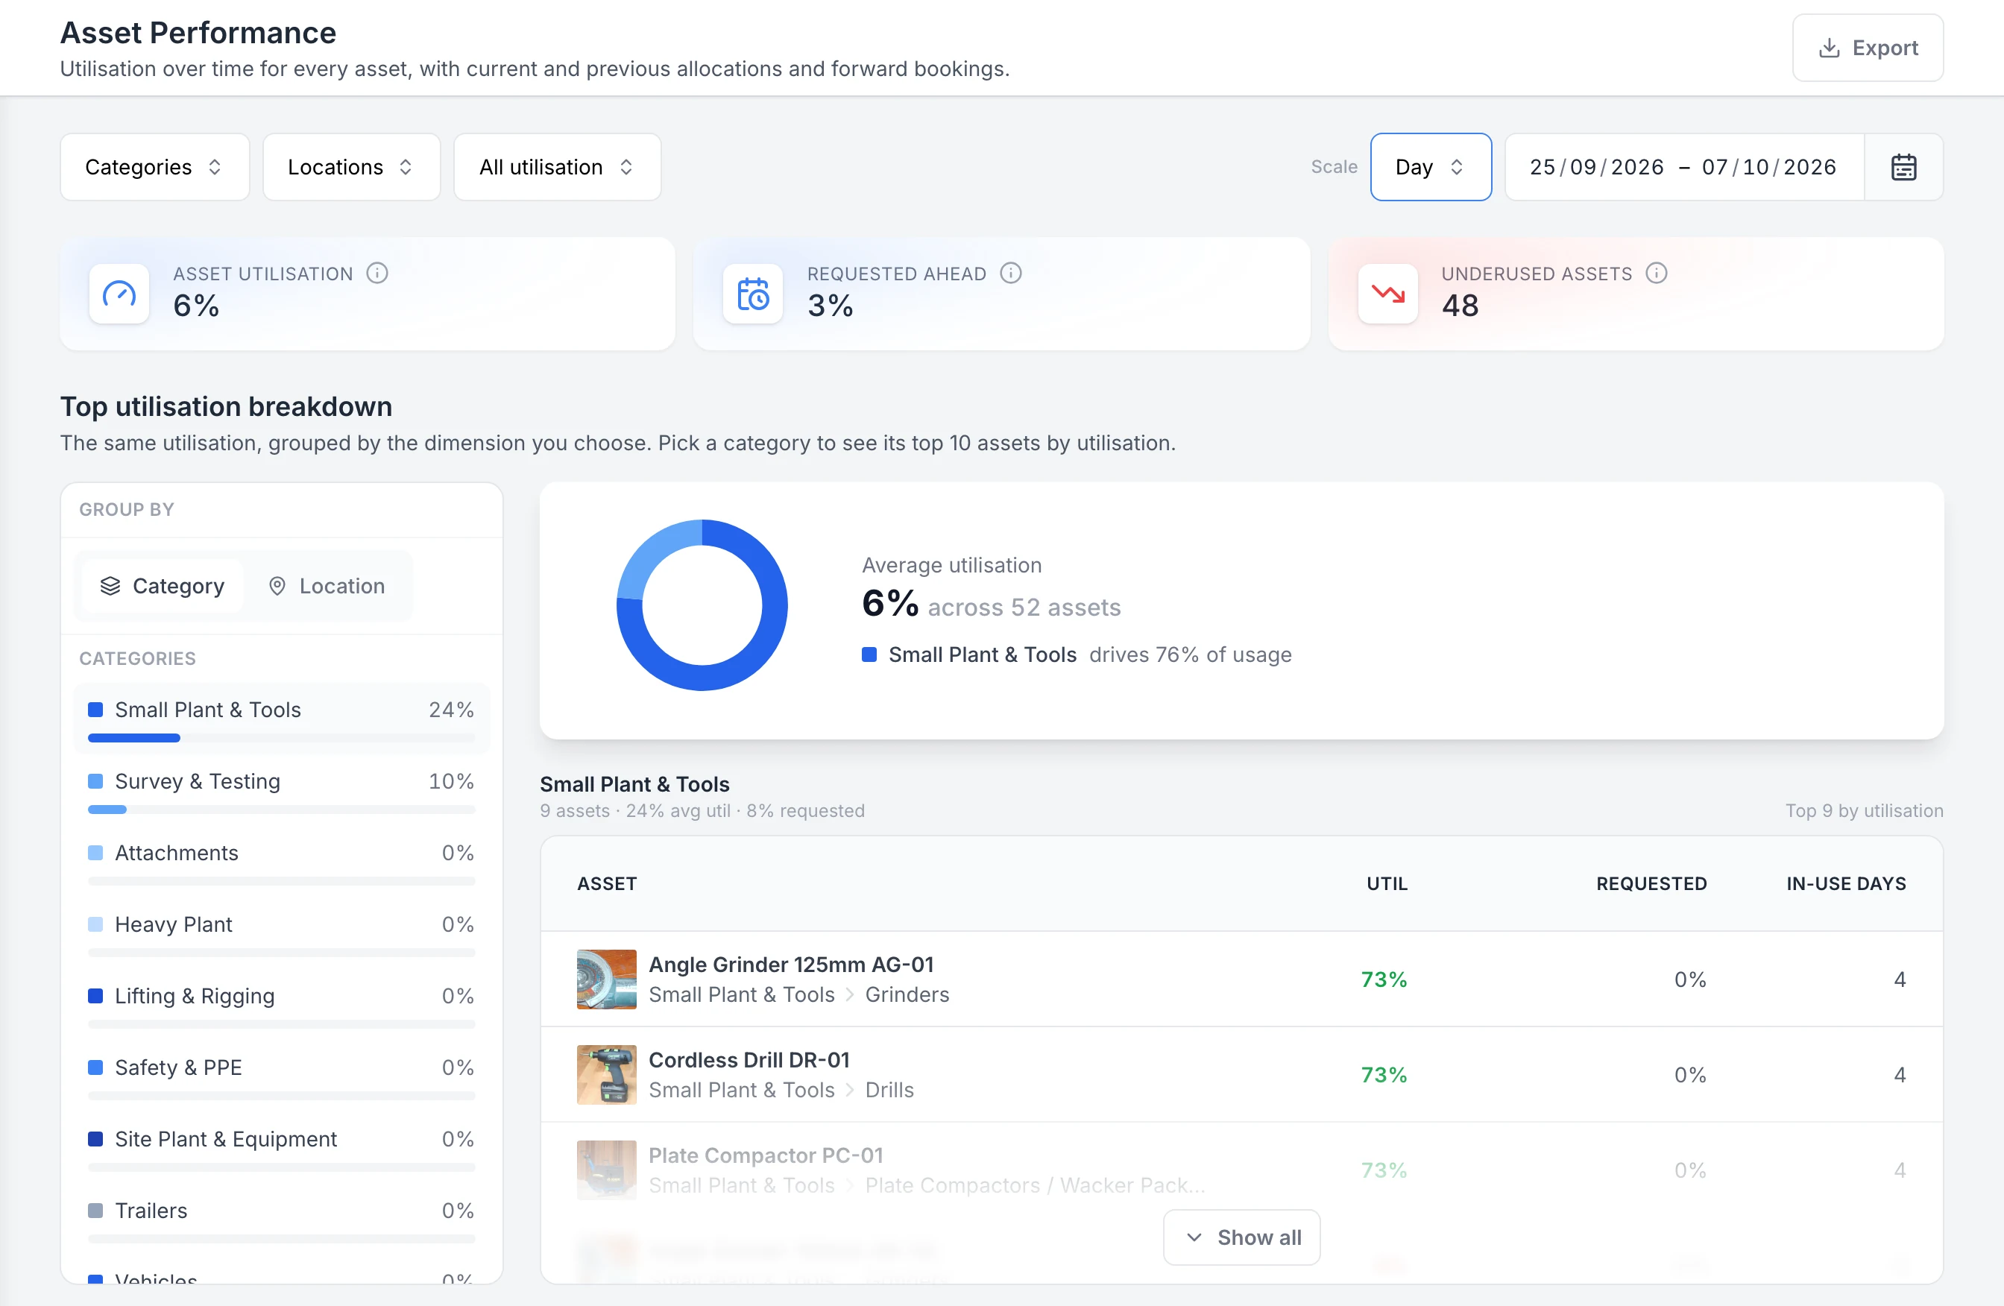Sort by the UTIL column header
2004x1306 pixels.
tap(1386, 883)
